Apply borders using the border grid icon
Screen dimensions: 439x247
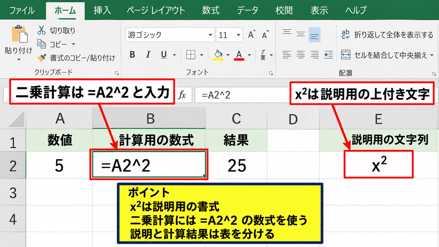[191, 55]
